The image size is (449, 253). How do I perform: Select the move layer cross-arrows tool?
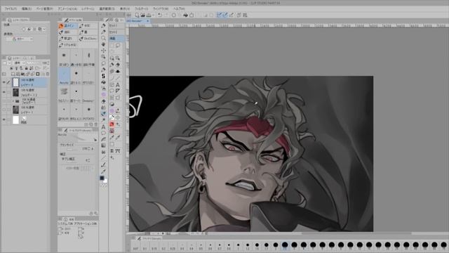[103, 51]
